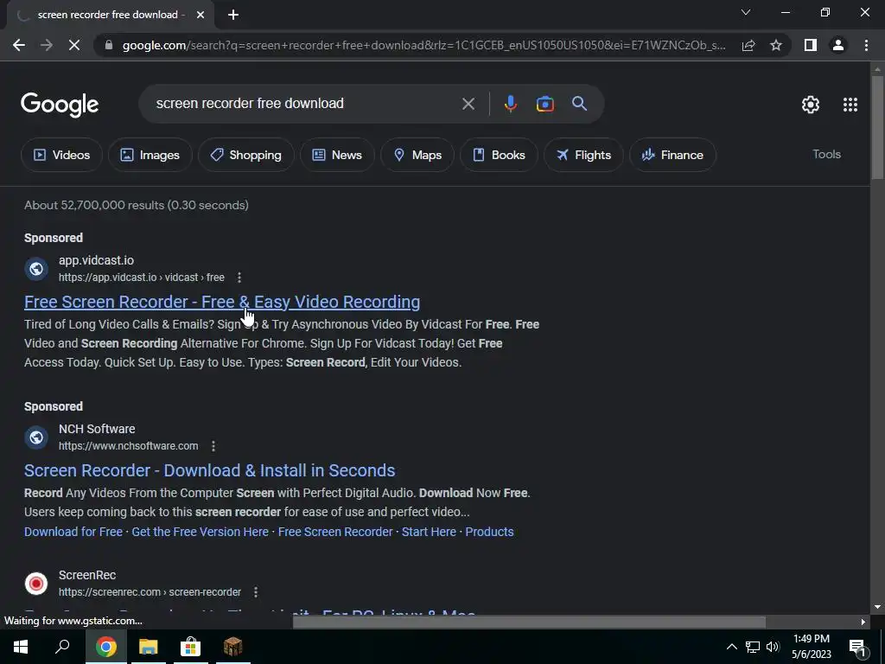Share this page from the address bar

[748, 45]
